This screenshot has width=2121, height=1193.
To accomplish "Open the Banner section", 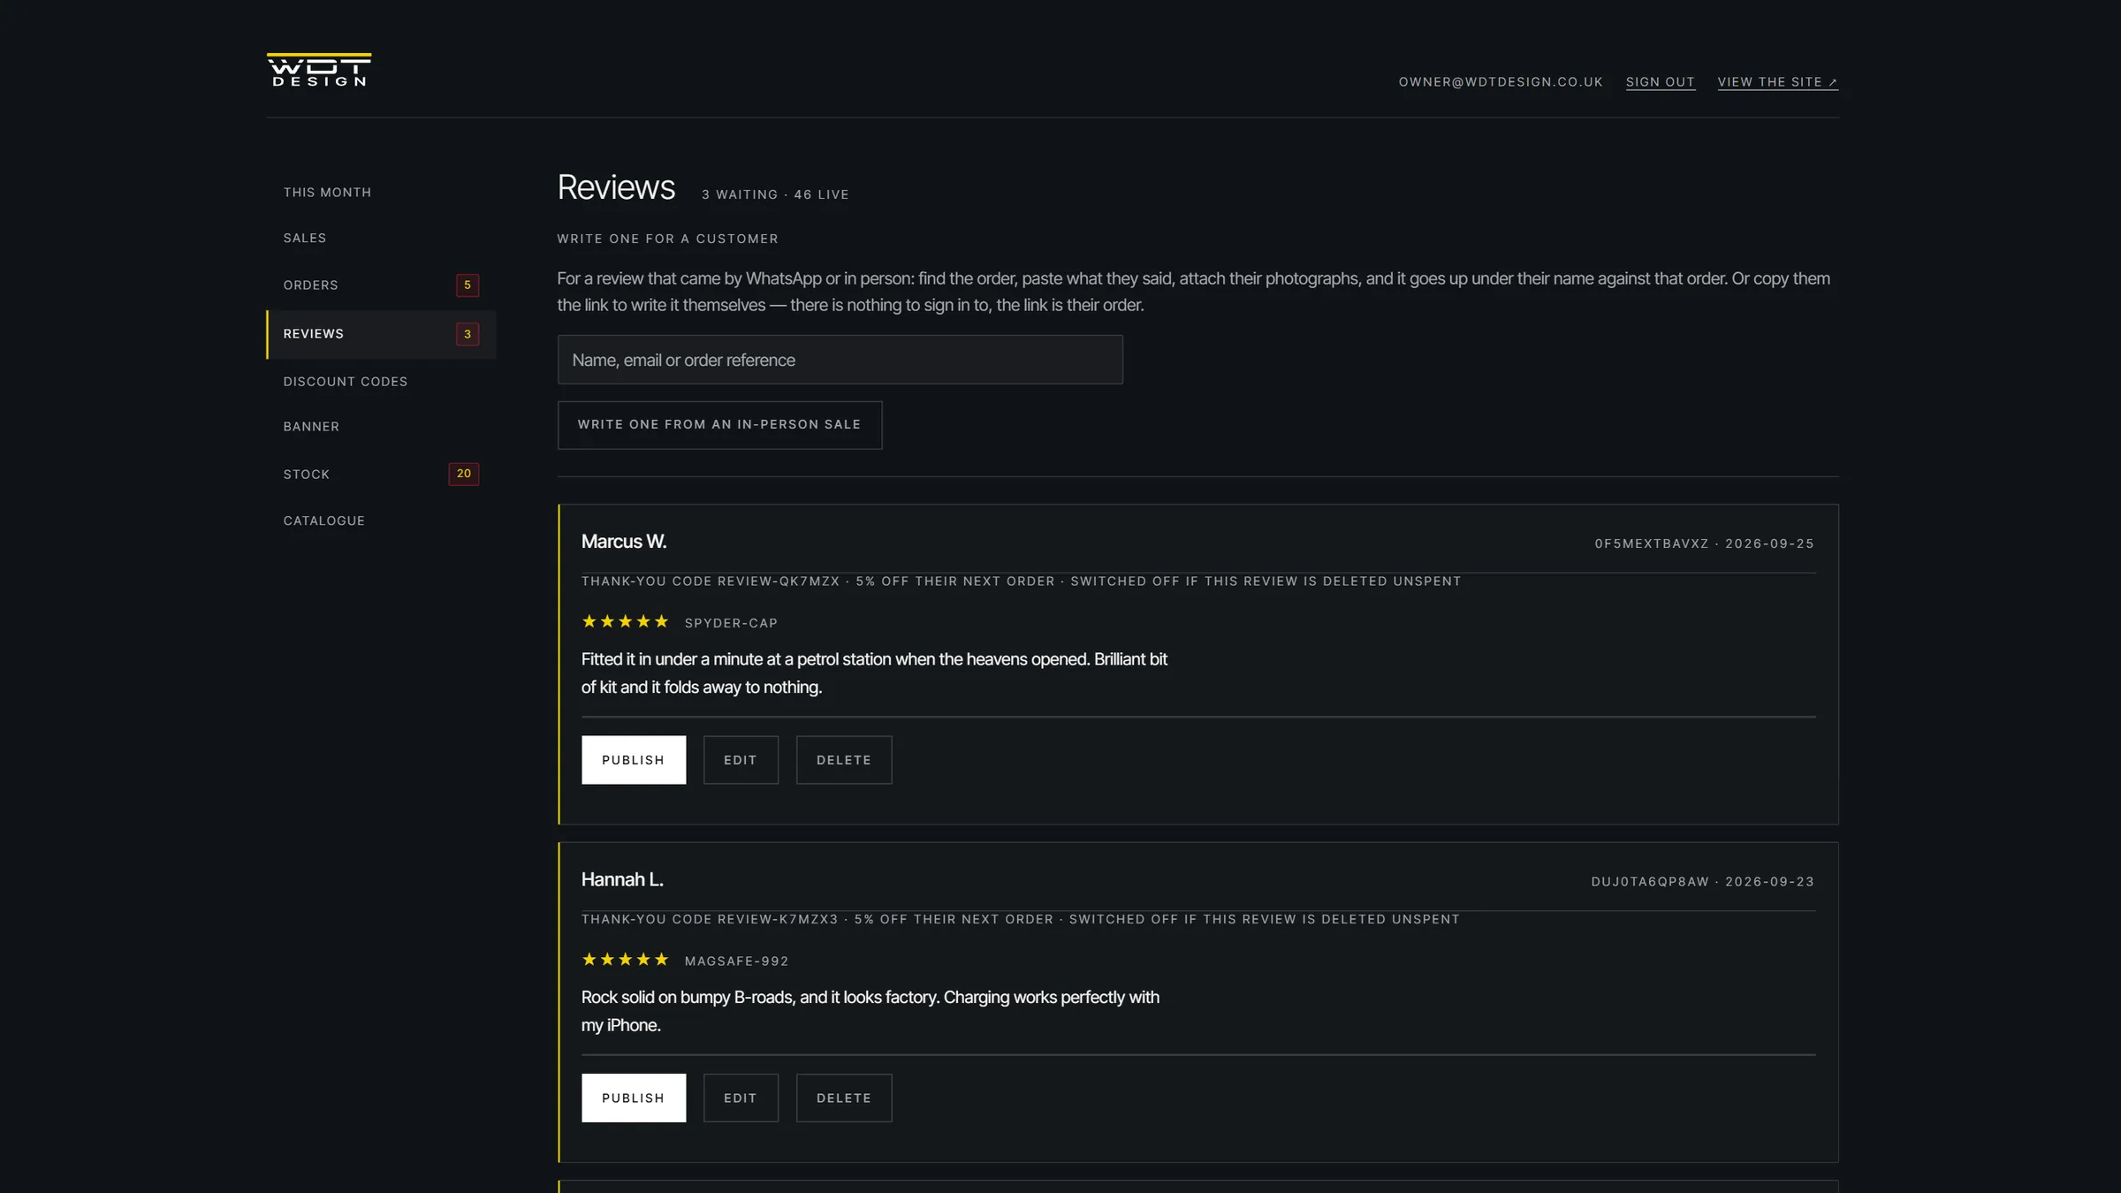I will pyautogui.click(x=381, y=426).
